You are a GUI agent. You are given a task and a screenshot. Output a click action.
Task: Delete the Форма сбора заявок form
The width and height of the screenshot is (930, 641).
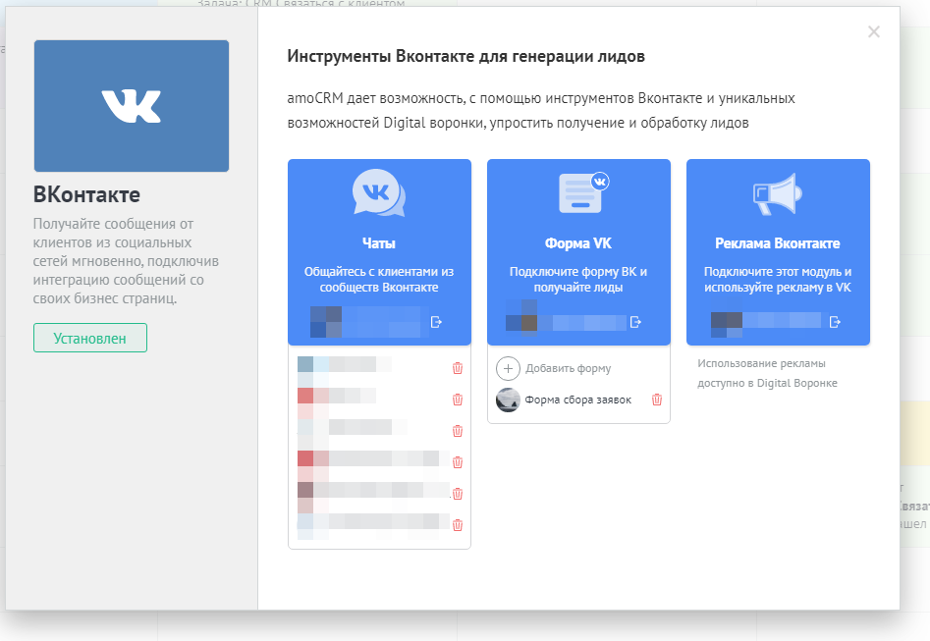pos(657,400)
